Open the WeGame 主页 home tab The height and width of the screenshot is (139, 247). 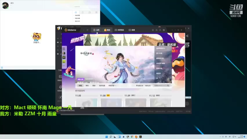pyautogui.click(x=96, y=30)
